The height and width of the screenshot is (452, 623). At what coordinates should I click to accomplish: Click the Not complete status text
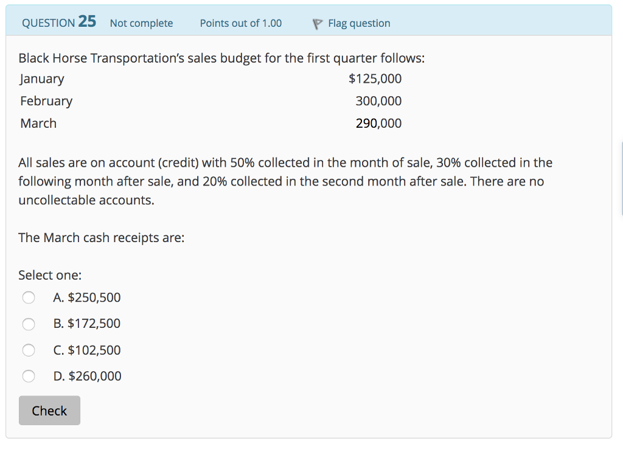(x=141, y=23)
